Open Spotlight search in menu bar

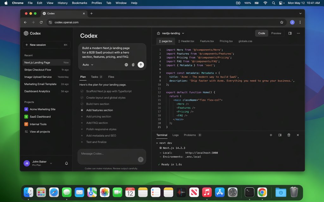(x=273, y=3)
